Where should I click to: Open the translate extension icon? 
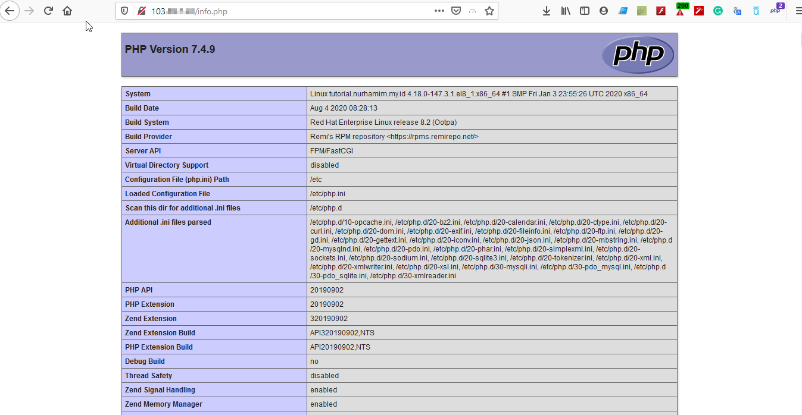pos(737,11)
